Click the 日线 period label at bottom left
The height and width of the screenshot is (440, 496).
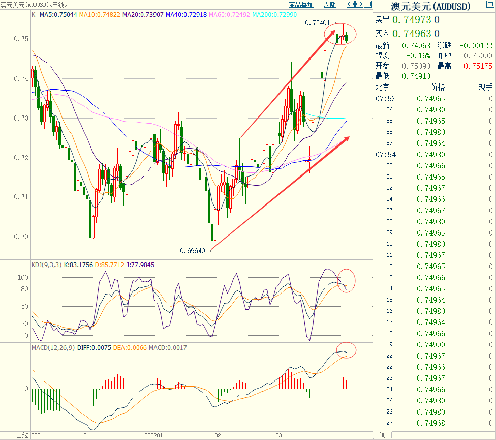pos(21,435)
